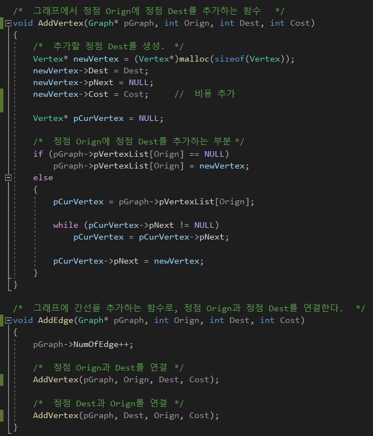Click the '정점 Orign에 정점 Dest를 추가하는 부분' comment
This screenshot has height=436, width=373.
pyautogui.click(x=138, y=142)
